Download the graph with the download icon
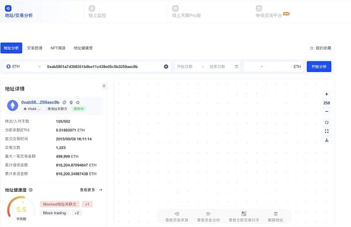The width and height of the screenshot is (351, 227). click(326, 140)
